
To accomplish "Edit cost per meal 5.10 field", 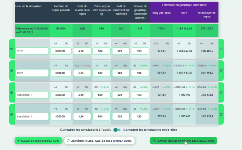I will [x=82, y=73].
